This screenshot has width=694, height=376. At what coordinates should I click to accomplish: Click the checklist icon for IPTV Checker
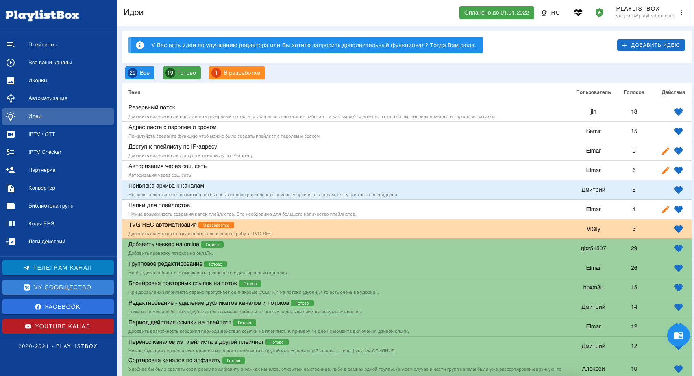click(11, 152)
